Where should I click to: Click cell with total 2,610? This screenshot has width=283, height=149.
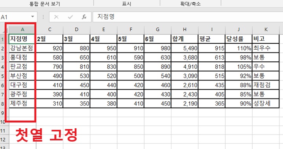tap(185, 85)
